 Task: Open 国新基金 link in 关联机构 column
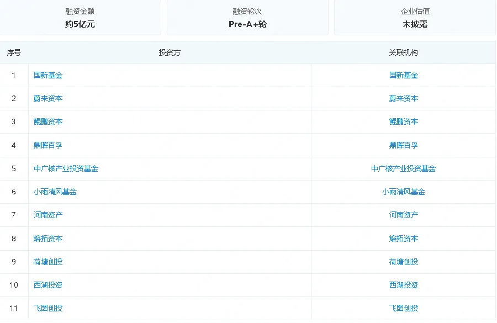click(x=404, y=75)
